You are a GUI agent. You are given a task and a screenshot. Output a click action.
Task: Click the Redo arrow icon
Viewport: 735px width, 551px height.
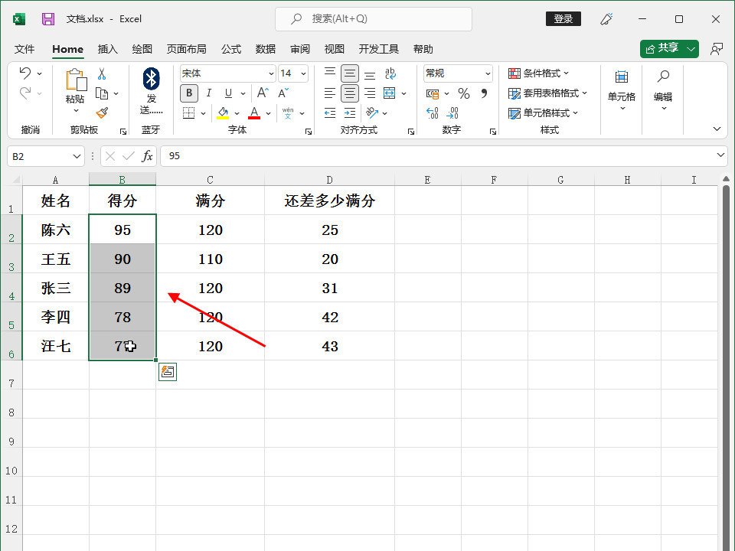[x=25, y=93]
